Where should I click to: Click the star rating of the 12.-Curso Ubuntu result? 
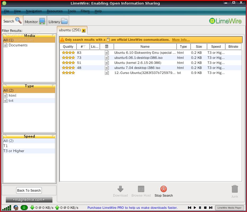coord(68,73)
